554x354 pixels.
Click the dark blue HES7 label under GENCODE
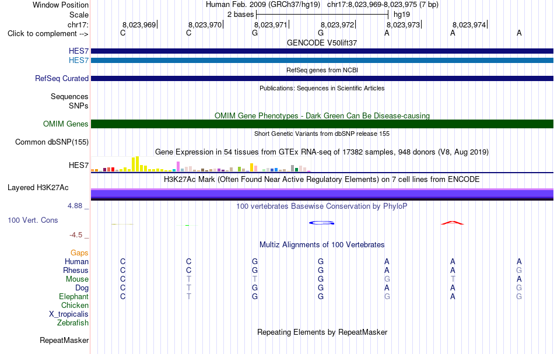point(79,51)
